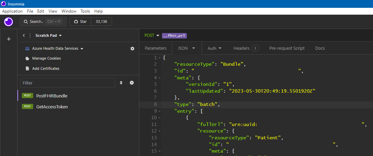
Task: Open the sort order arrows icon
Action: pyautogui.click(x=121, y=83)
